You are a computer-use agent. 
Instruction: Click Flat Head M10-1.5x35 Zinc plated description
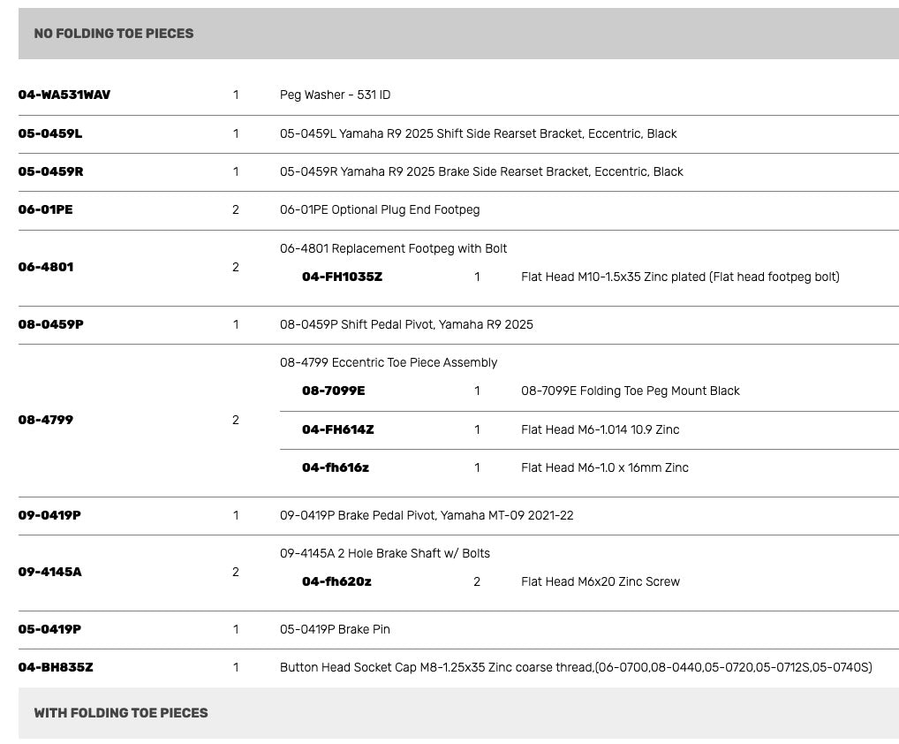680,277
